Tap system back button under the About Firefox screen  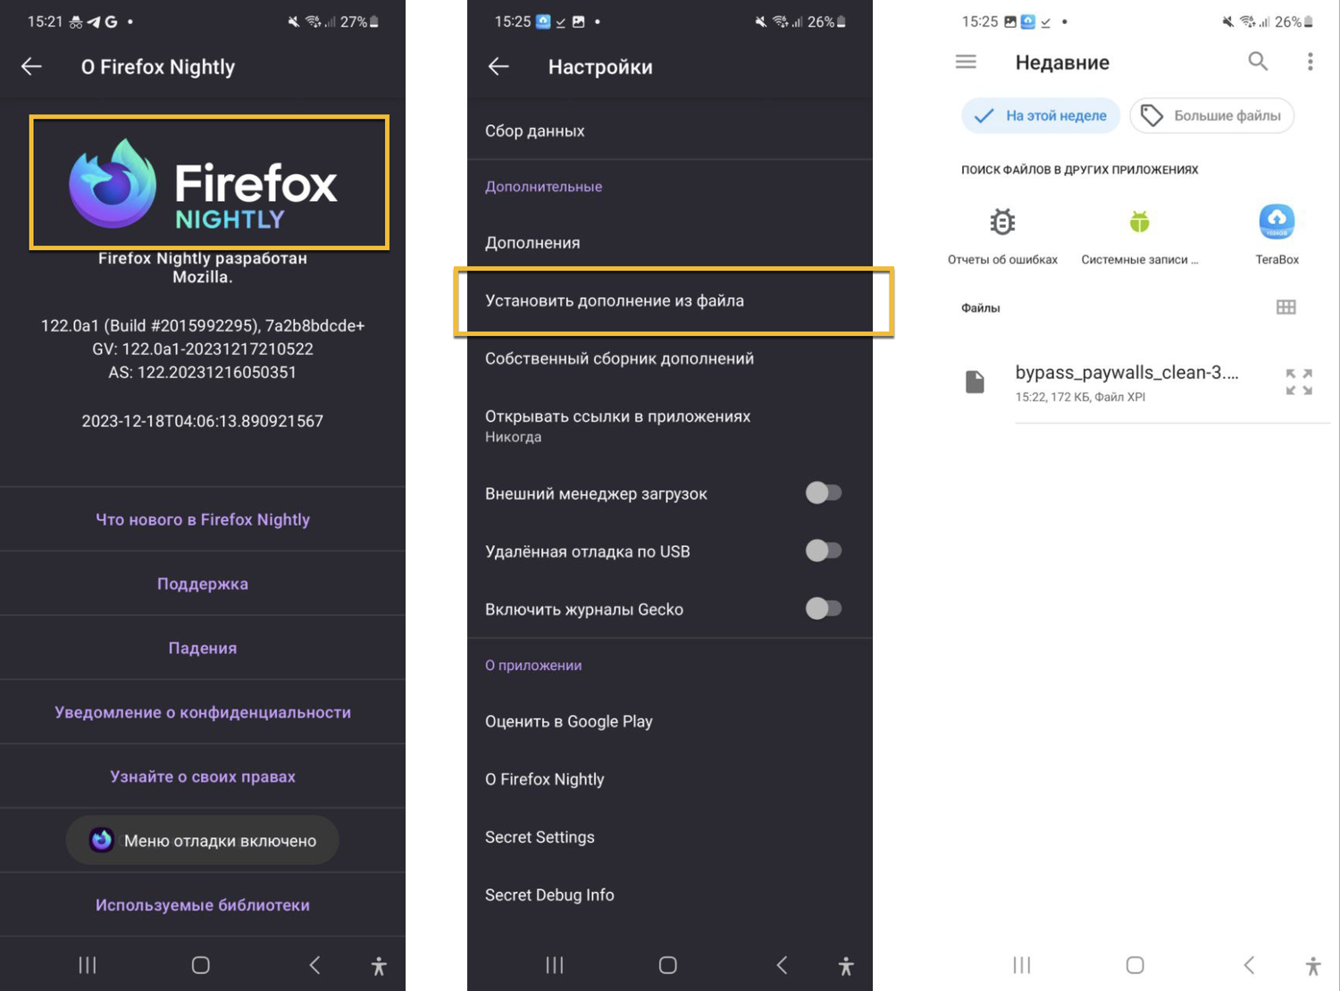pos(314,965)
